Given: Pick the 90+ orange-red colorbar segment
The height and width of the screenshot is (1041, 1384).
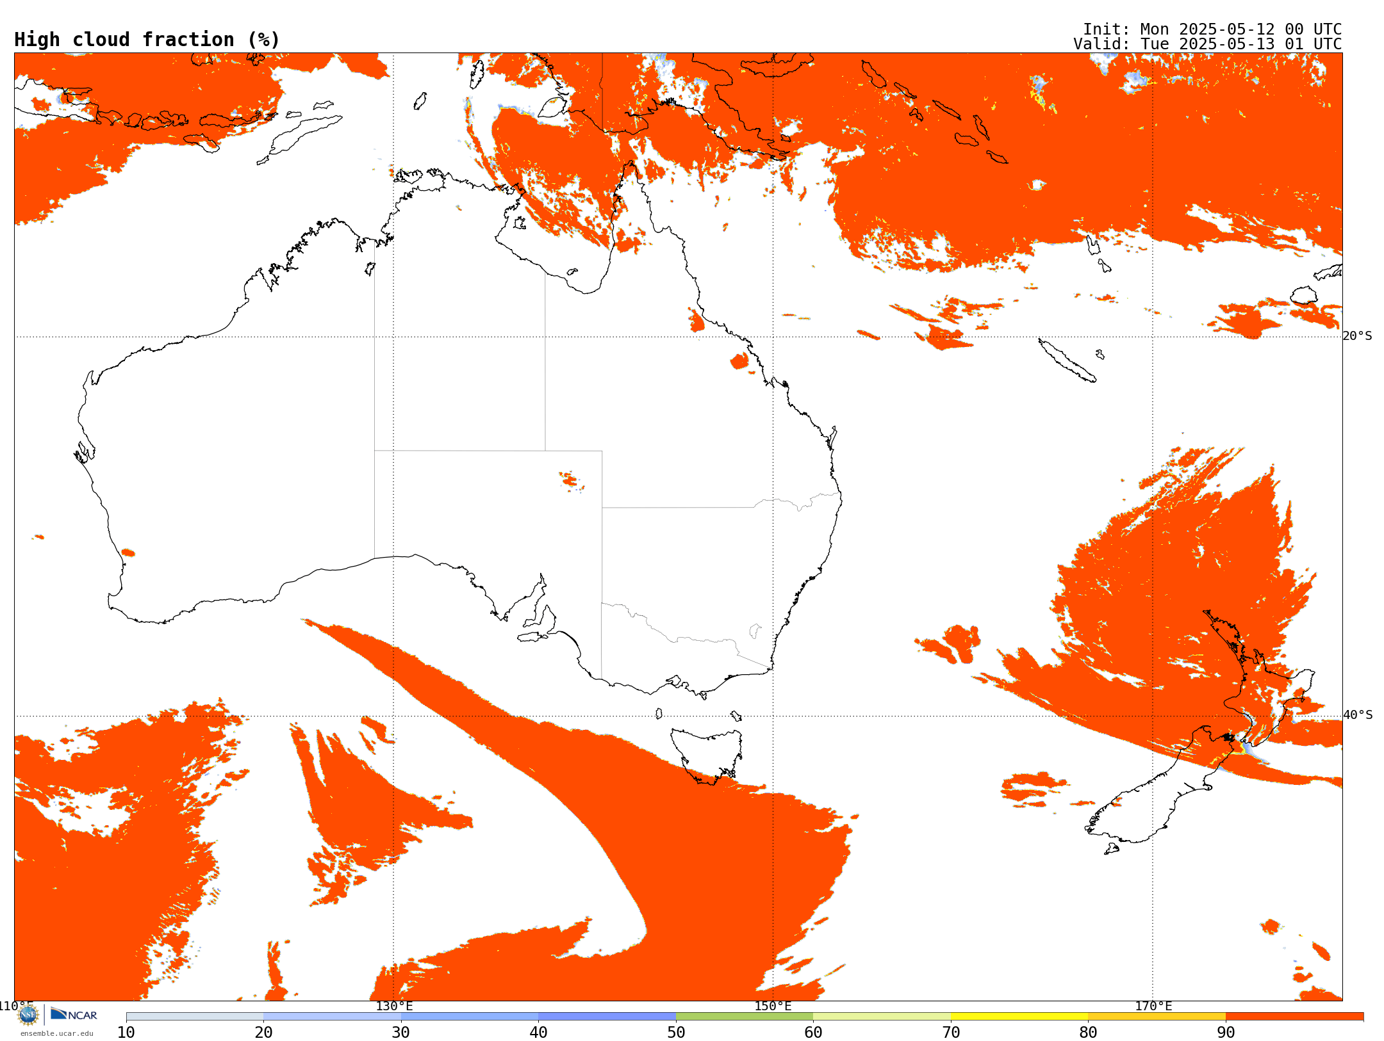Looking at the screenshot, I should (1294, 1016).
